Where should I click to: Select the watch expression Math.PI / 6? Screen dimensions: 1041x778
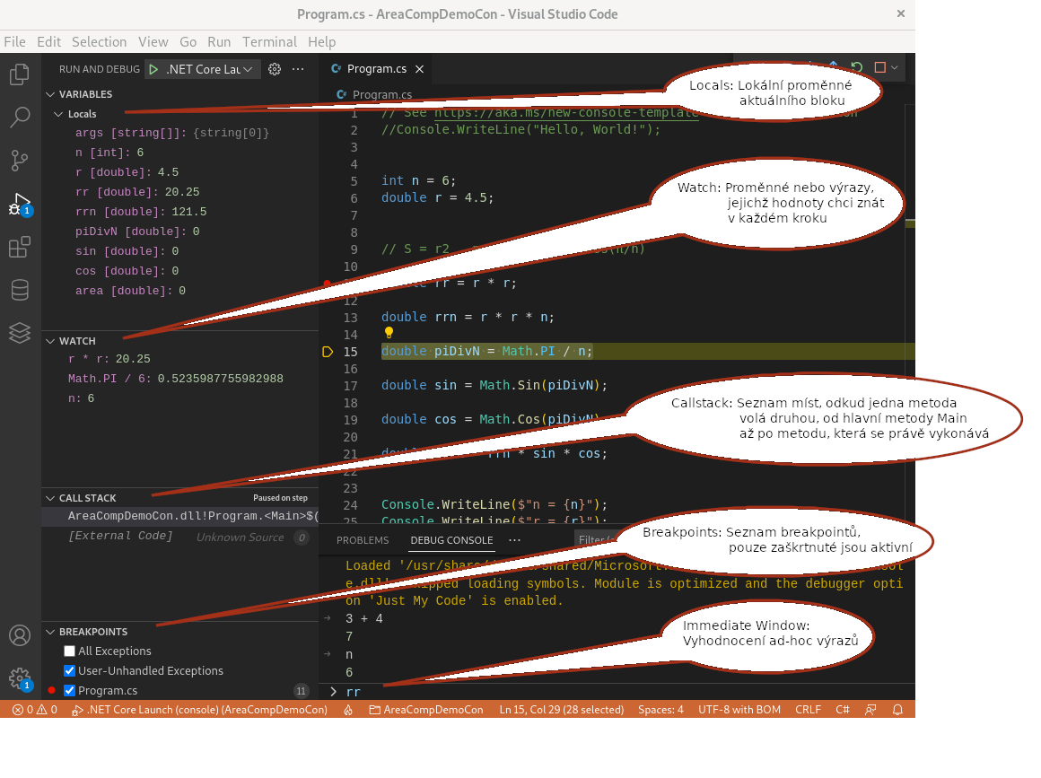coord(179,379)
